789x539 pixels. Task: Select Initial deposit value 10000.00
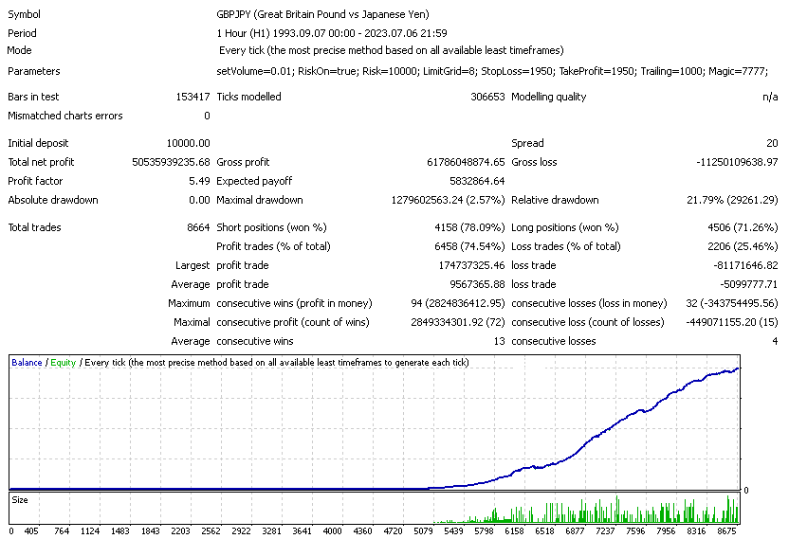pyautogui.click(x=188, y=143)
